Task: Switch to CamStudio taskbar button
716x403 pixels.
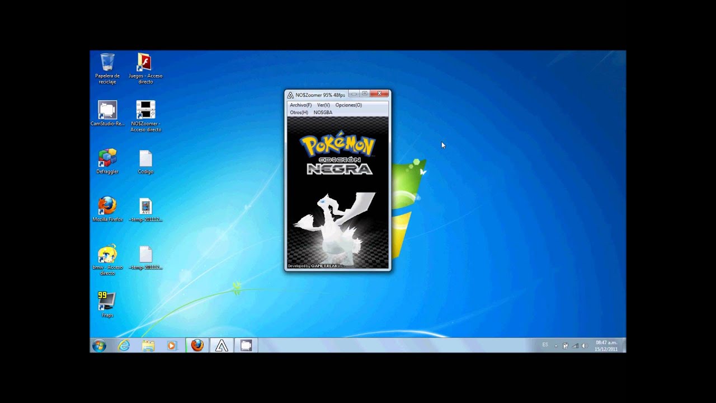Action: (246, 345)
